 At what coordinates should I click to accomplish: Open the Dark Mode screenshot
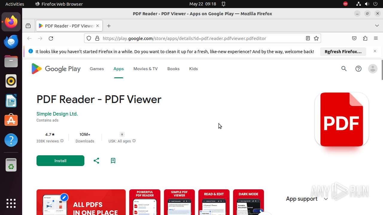click(x=248, y=202)
